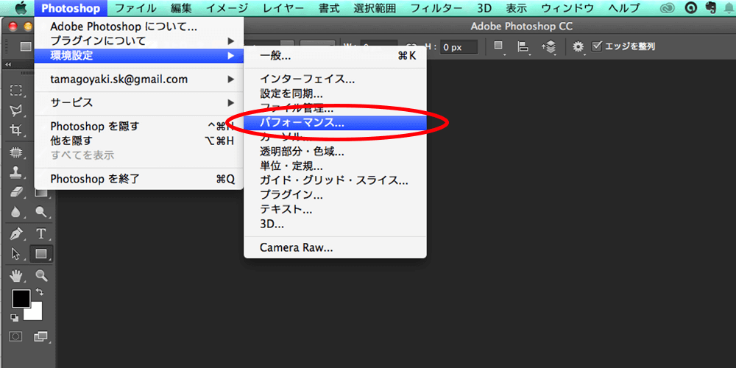Toggle Quick Mask mode
736x368 pixels.
[x=16, y=336]
